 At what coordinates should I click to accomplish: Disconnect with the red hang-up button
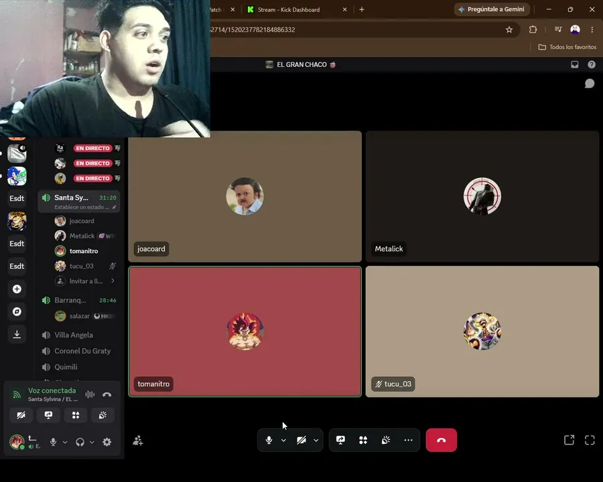coord(441,440)
